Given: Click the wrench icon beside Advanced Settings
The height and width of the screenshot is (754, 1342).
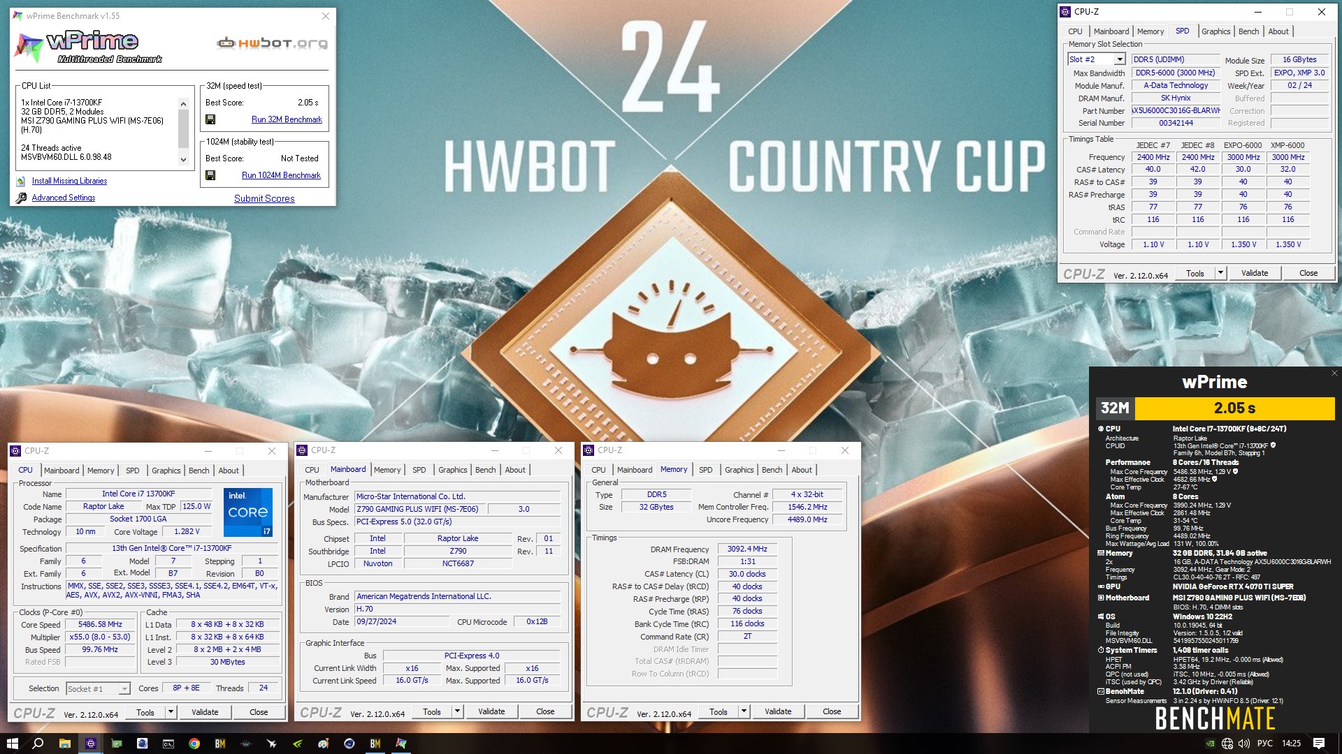Looking at the screenshot, I should click(x=21, y=198).
